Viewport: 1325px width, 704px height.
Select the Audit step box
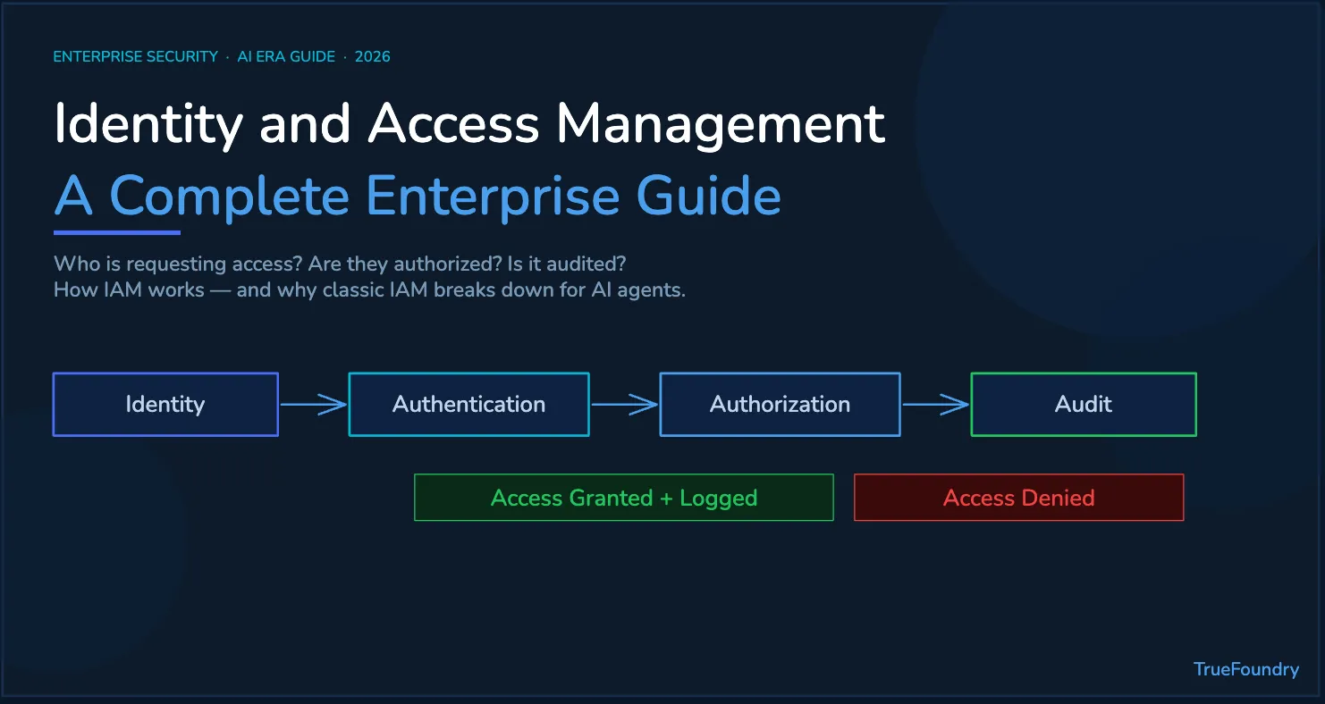(1084, 405)
